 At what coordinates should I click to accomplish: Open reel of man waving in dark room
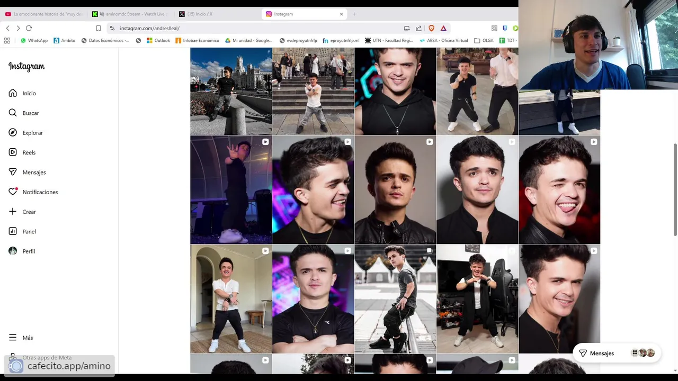click(x=231, y=189)
